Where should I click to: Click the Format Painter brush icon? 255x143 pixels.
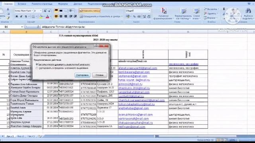tap(8, 18)
